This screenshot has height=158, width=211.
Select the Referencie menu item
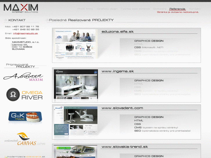coord(177,9)
